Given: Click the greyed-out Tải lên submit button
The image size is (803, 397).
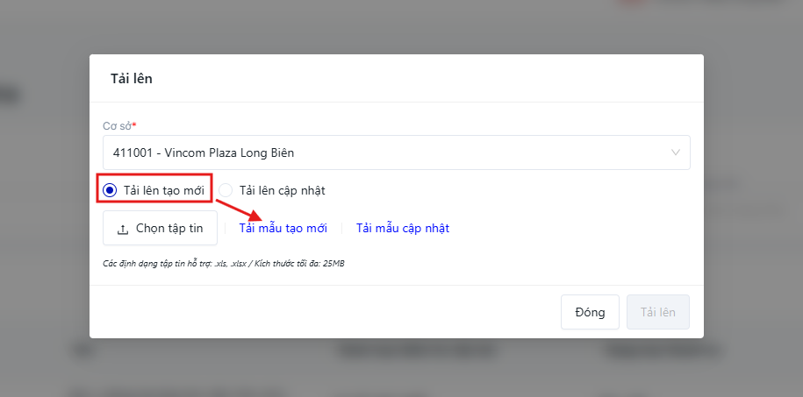Looking at the screenshot, I should (x=657, y=312).
